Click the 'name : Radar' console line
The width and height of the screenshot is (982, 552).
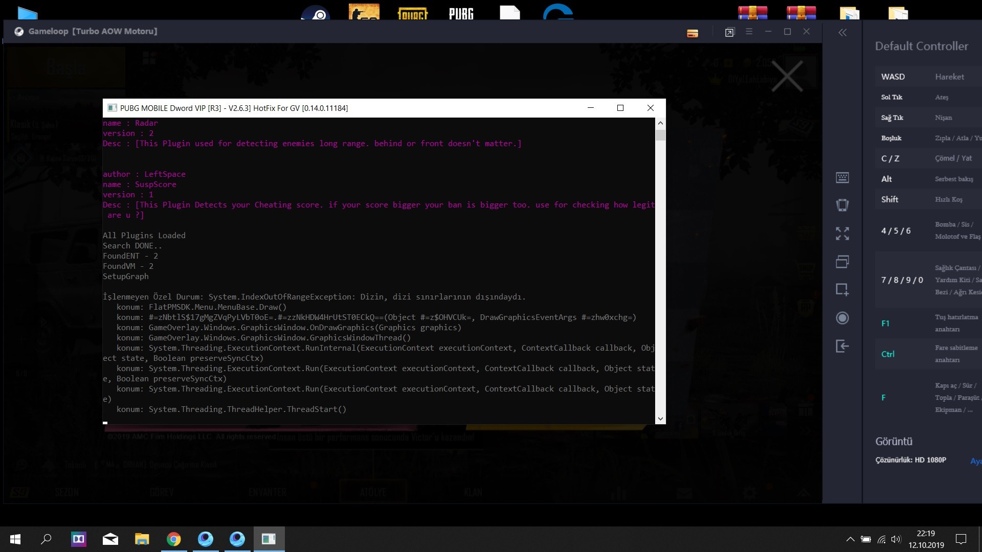[130, 123]
